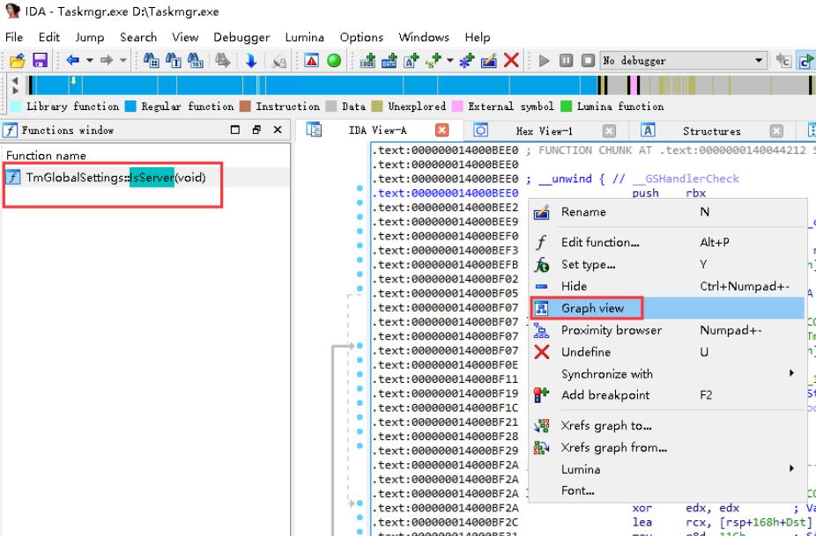This screenshot has width=816, height=536.
Task: Click the red warning triangle icon
Action: [x=312, y=61]
